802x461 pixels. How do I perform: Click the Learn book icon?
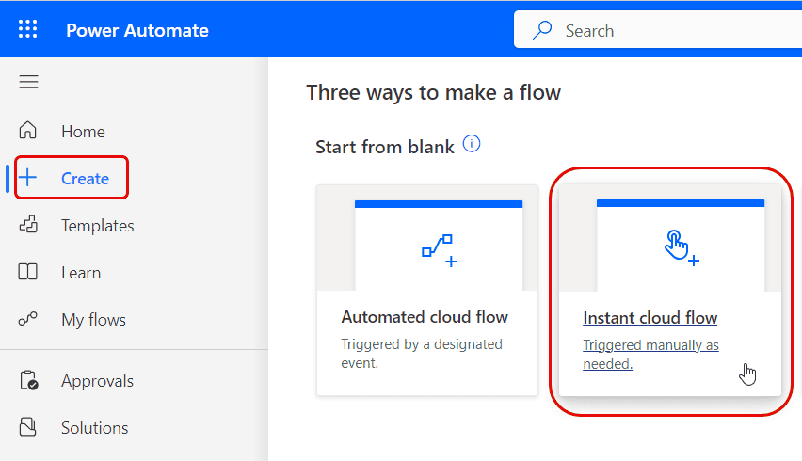click(27, 272)
